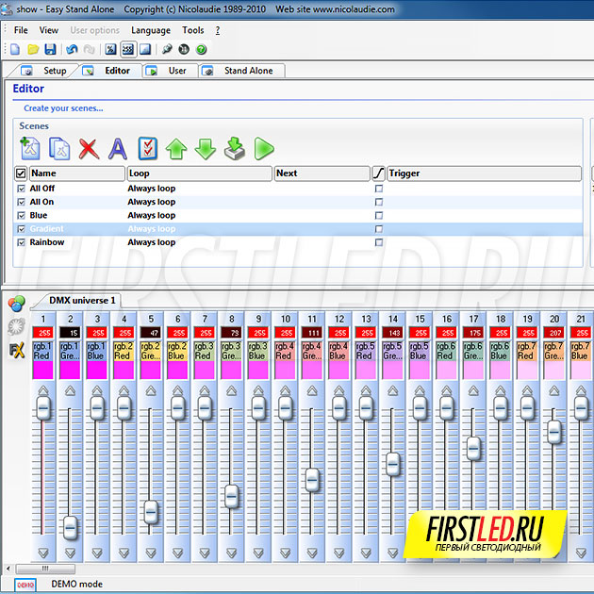The height and width of the screenshot is (594, 594).
Task: Enable fade checkbox for Blue scene row
Action: (379, 216)
